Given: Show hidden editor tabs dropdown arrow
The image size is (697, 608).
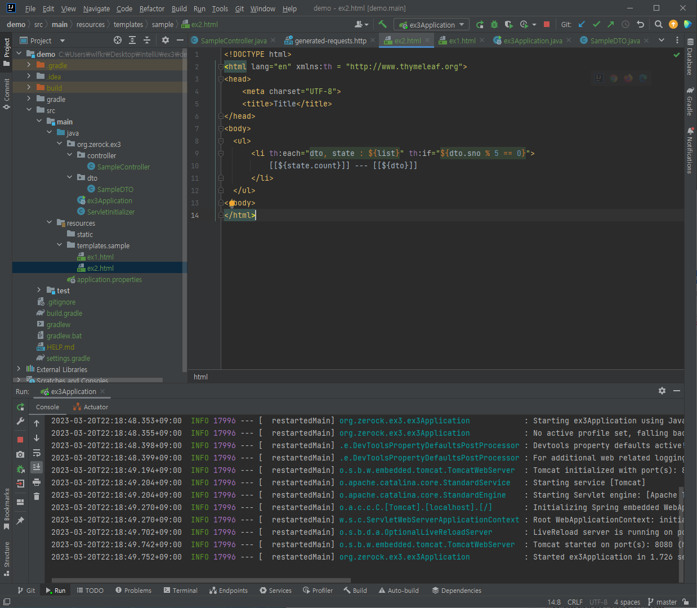Looking at the screenshot, I should (662, 40).
